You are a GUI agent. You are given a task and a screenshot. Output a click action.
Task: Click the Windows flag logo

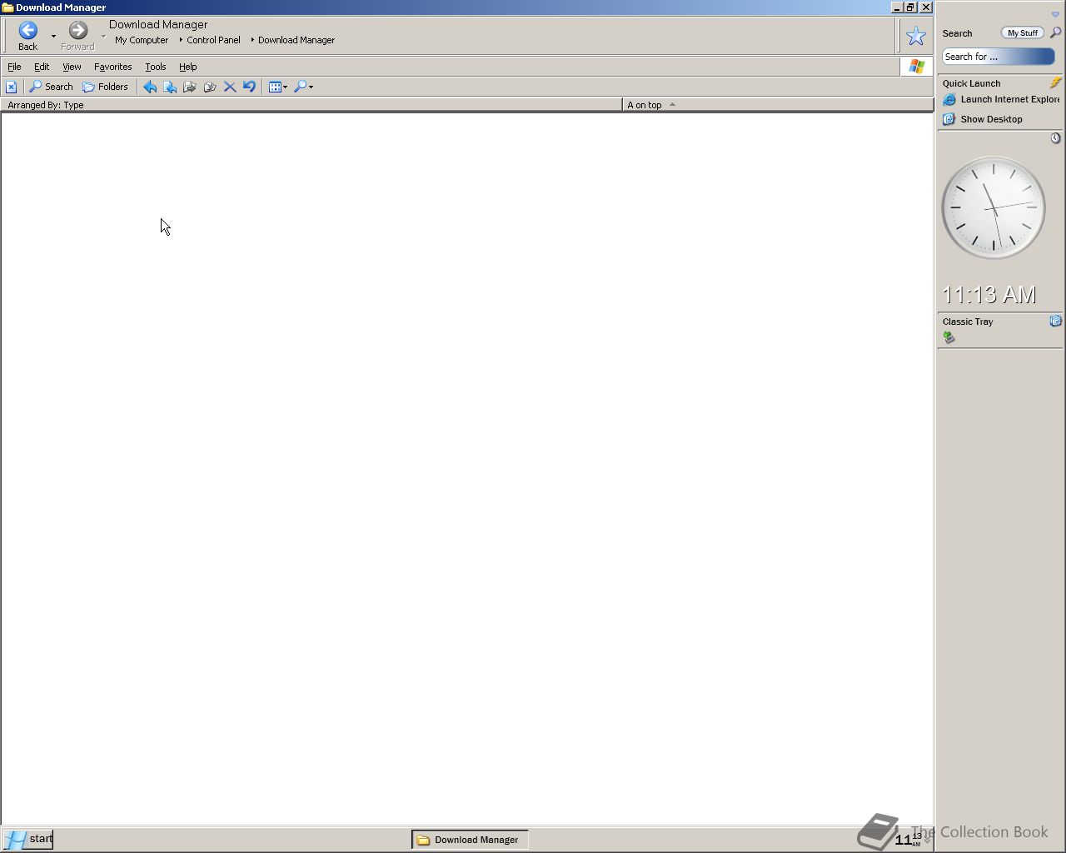click(917, 67)
